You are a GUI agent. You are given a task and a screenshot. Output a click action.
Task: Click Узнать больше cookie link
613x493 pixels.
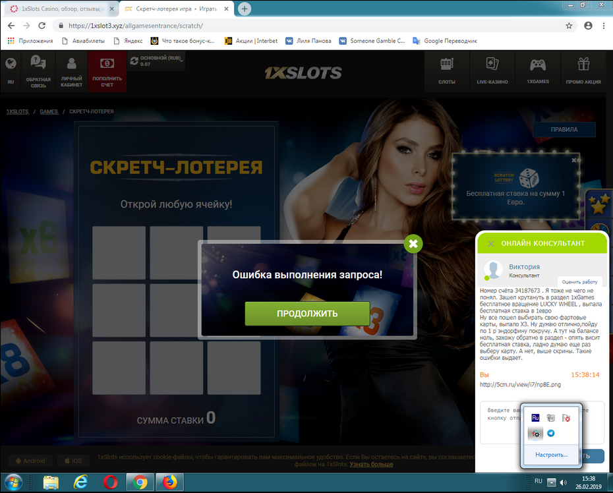point(371,464)
